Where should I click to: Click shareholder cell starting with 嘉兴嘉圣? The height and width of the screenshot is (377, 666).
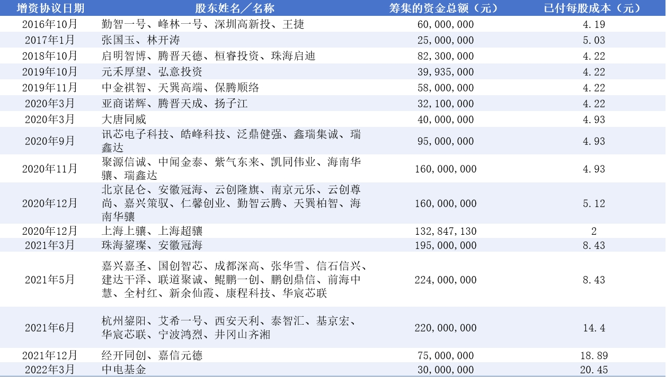pyautogui.click(x=234, y=280)
